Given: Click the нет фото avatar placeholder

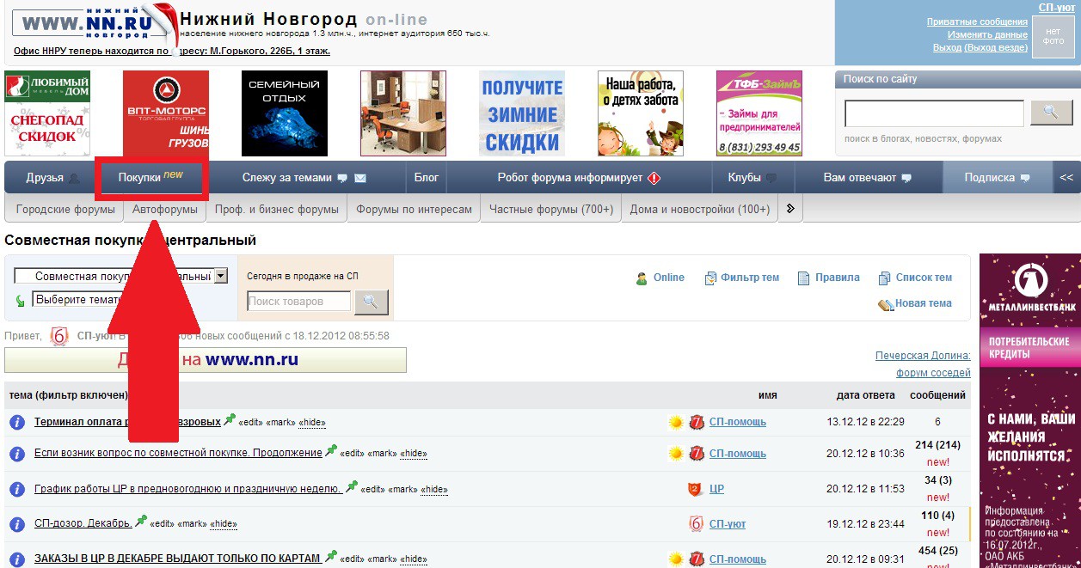Looking at the screenshot, I should point(1053,36).
